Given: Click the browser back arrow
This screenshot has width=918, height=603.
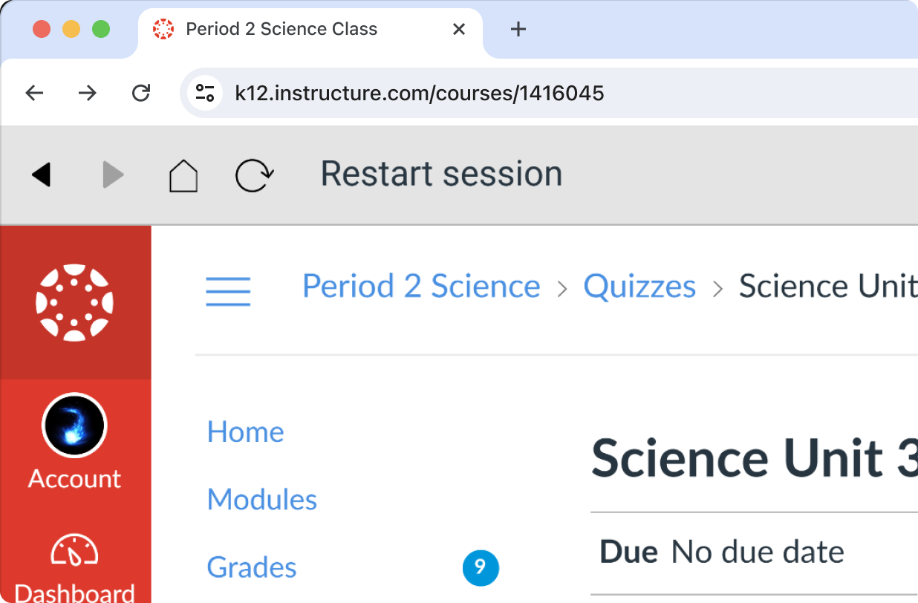Looking at the screenshot, I should point(34,93).
